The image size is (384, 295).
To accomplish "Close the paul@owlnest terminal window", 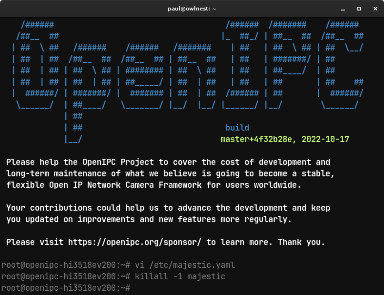I will 375,9.
